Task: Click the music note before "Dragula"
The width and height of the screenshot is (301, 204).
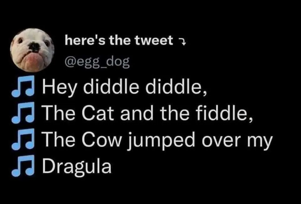Action: pyautogui.click(x=23, y=165)
